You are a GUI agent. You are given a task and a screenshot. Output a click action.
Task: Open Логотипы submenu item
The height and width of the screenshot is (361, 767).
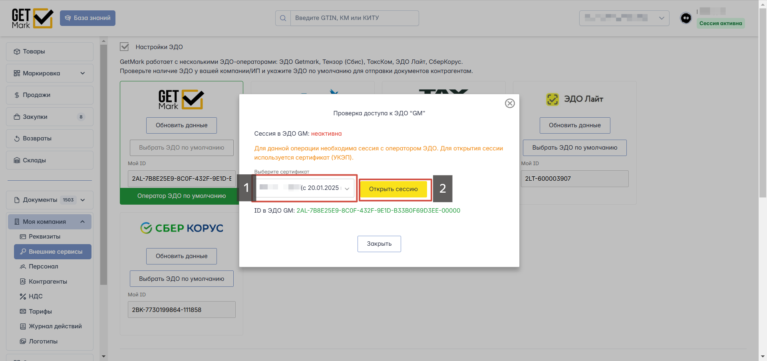[x=43, y=341]
